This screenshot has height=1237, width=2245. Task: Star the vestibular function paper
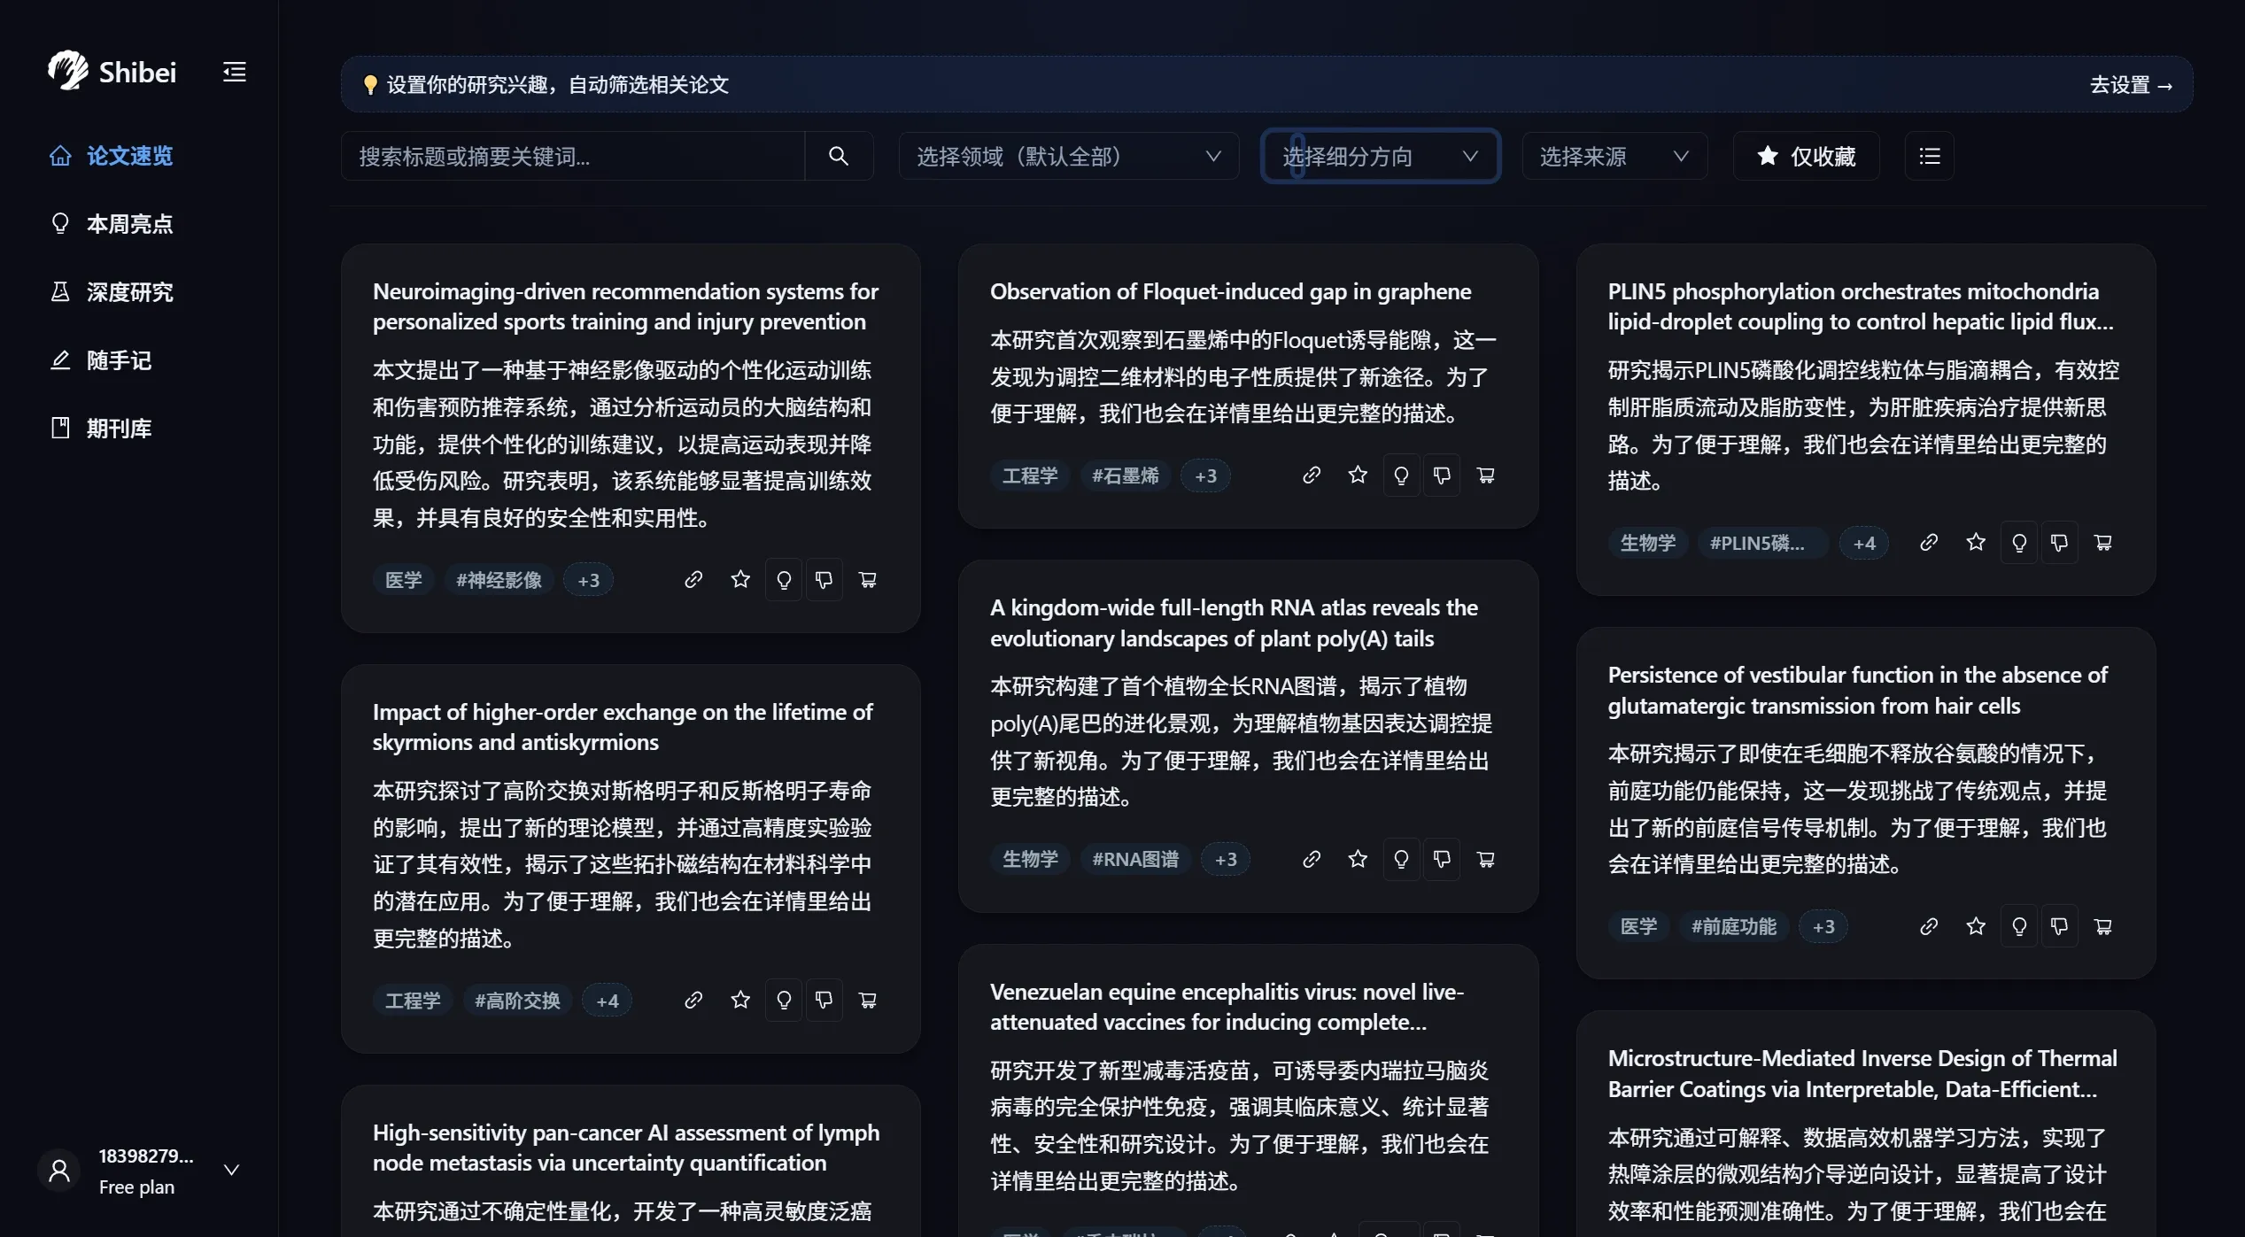pyautogui.click(x=1974, y=925)
